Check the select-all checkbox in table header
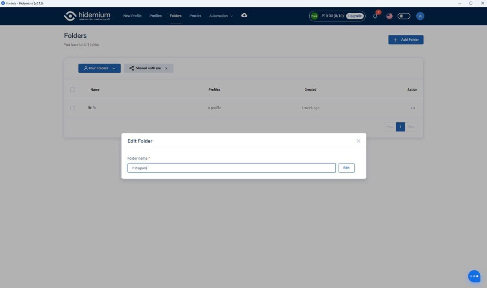 pyautogui.click(x=73, y=90)
